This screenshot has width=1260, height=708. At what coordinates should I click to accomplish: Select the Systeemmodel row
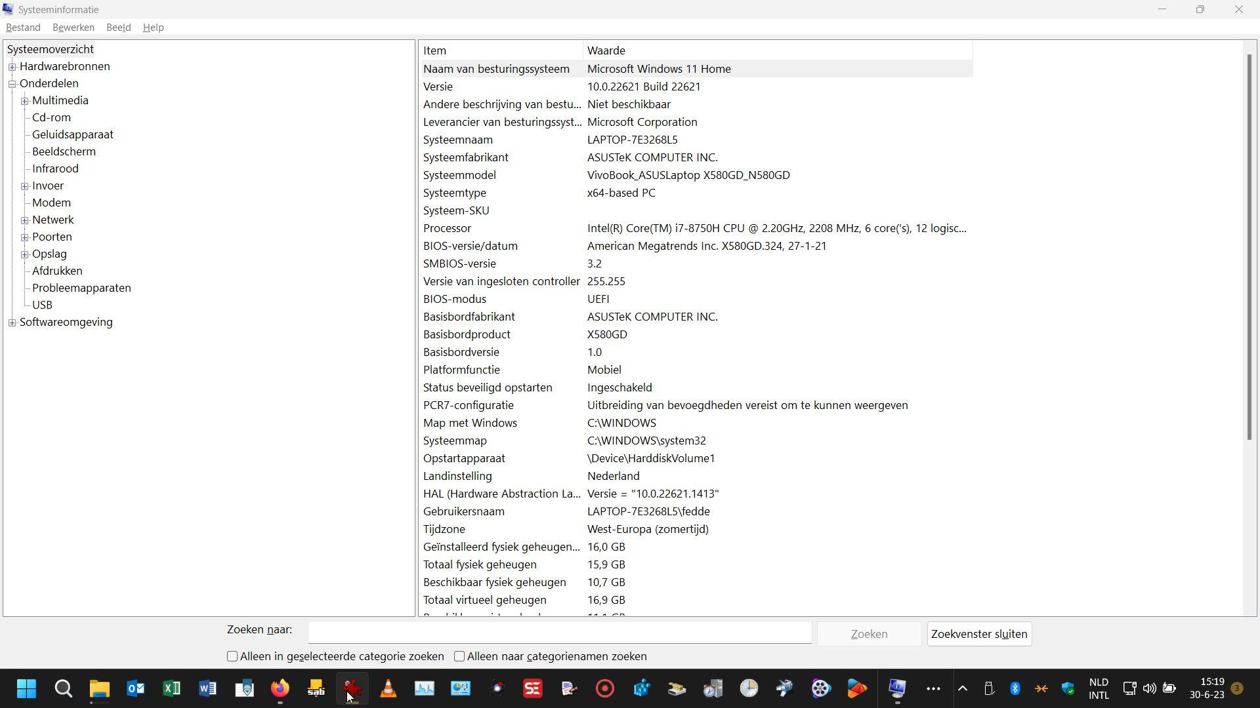coord(696,175)
